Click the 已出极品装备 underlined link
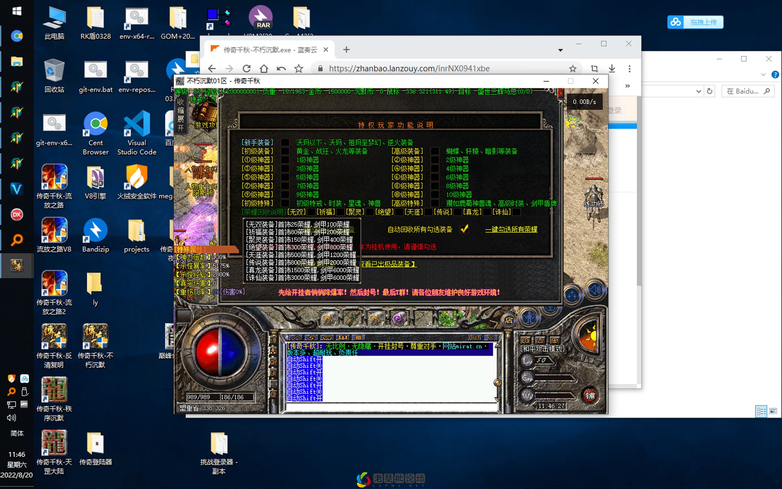The height and width of the screenshot is (489, 782). click(389, 264)
